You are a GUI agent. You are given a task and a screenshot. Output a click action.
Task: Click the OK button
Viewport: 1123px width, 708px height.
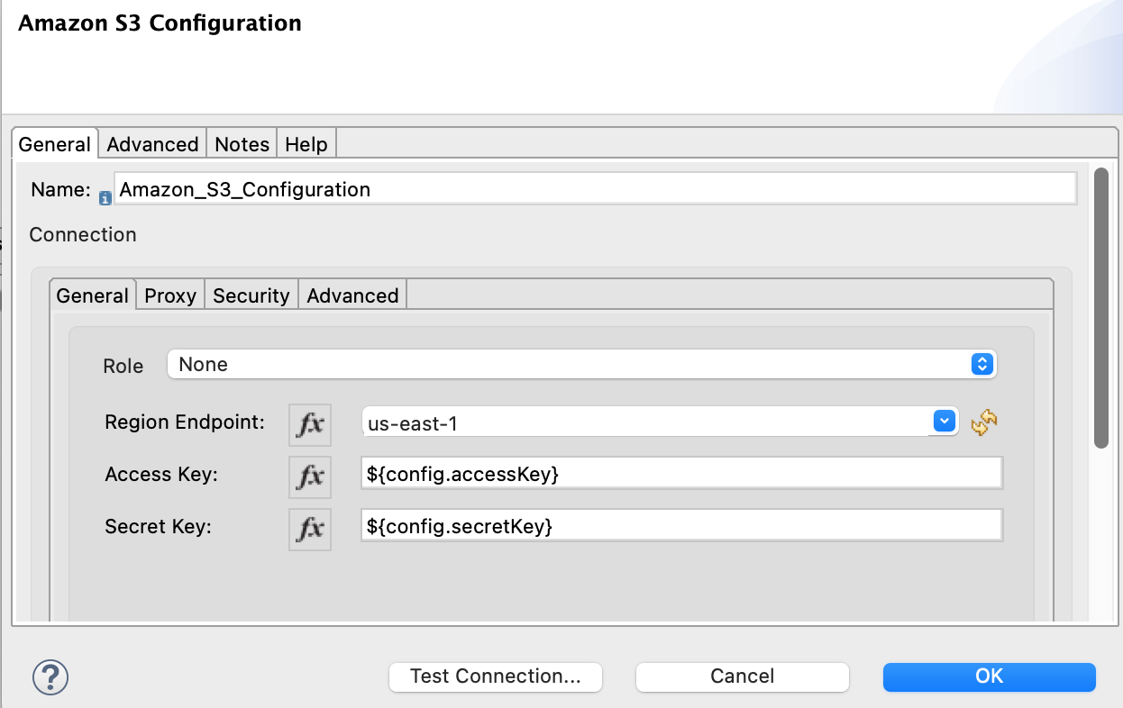pos(989,676)
